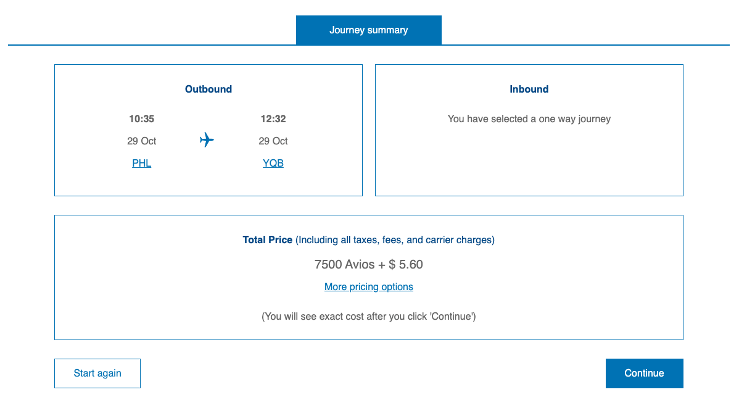Click the exact cost notice text
The height and width of the screenshot is (400, 739).
coord(368,316)
